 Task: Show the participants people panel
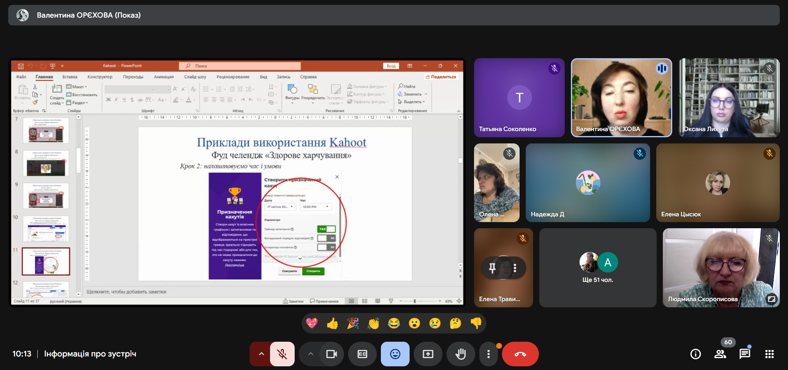(720, 354)
